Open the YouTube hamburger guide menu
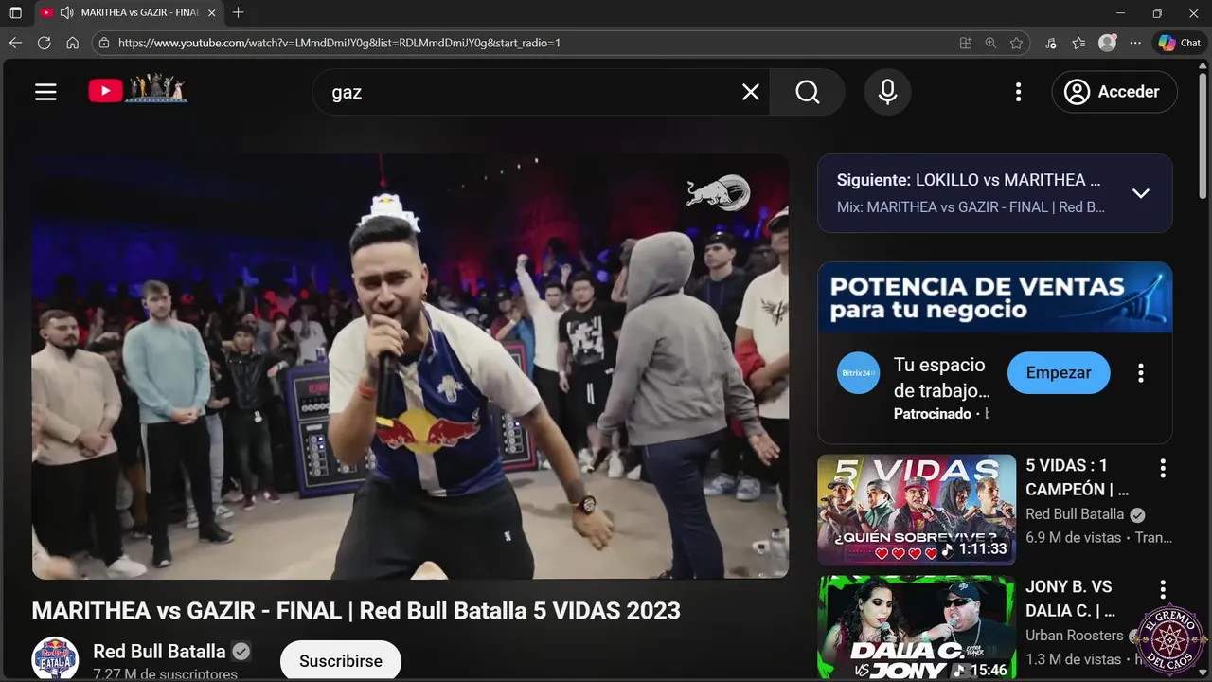This screenshot has width=1212, height=682. [45, 92]
